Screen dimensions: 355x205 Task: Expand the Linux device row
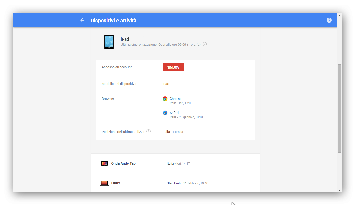pyautogui.click(x=175, y=183)
